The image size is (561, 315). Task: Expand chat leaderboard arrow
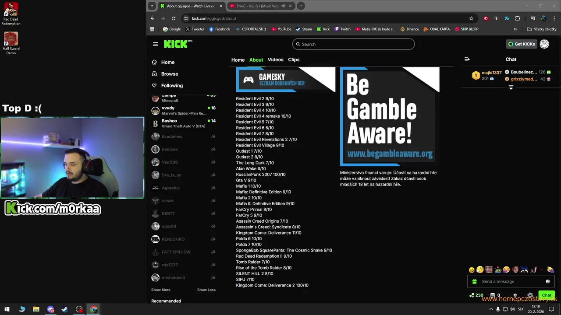[511, 87]
